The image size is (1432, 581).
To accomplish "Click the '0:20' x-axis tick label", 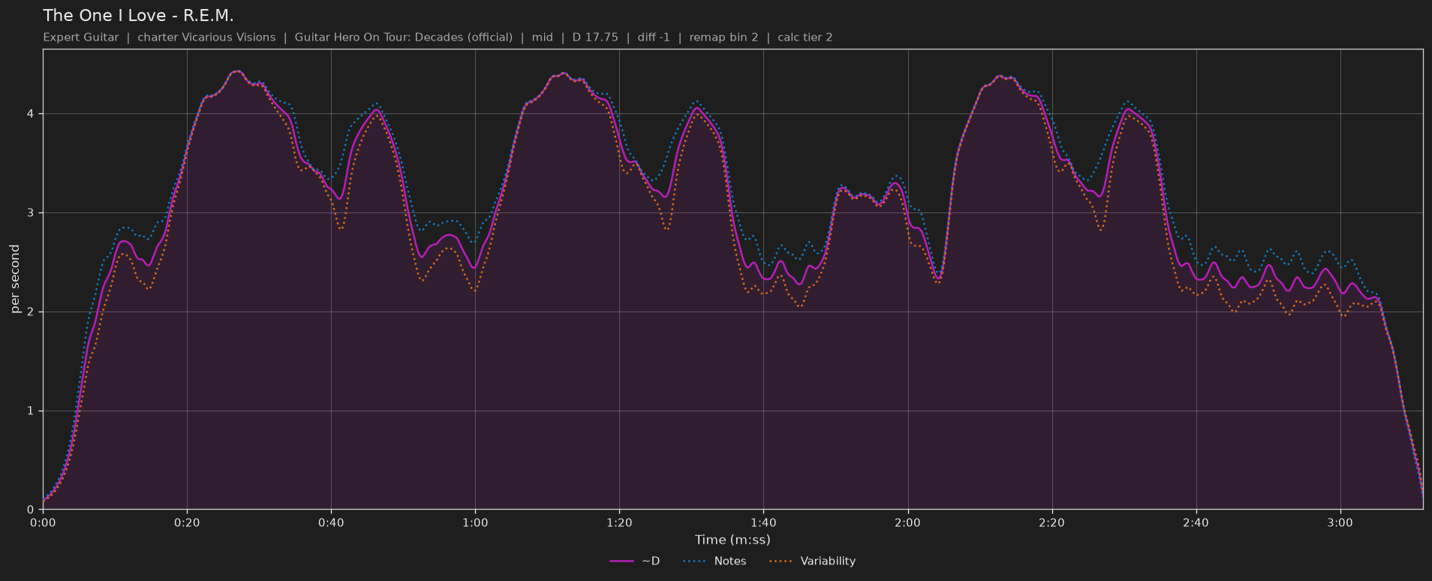I will click(x=187, y=522).
